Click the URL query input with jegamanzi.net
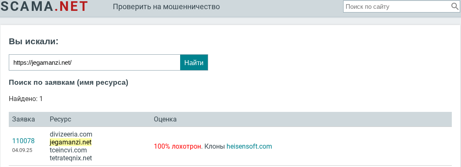 point(94,63)
